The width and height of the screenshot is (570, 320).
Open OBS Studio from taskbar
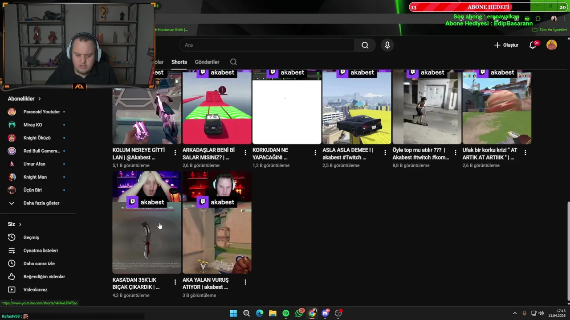coord(338,313)
